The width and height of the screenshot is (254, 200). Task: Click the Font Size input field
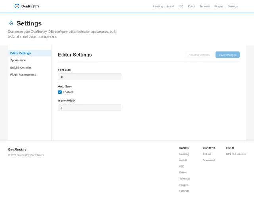90,77
